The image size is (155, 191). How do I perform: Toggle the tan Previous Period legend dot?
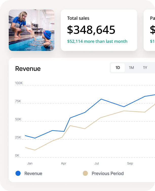click(85, 173)
